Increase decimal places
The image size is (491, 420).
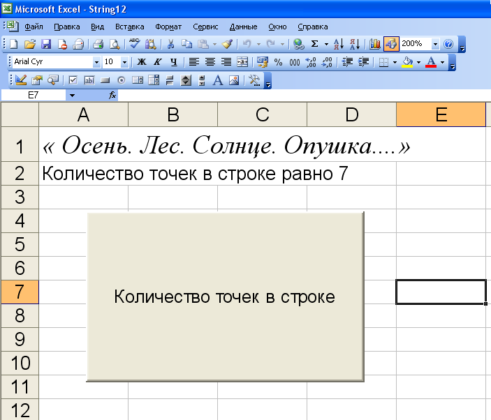point(311,62)
